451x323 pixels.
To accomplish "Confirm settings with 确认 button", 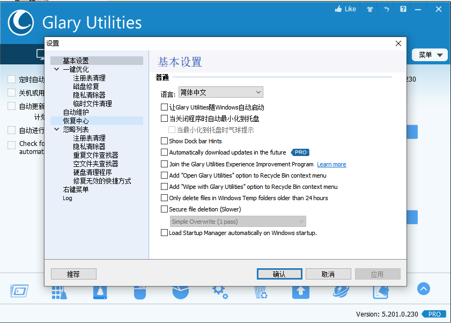I will [279, 274].
